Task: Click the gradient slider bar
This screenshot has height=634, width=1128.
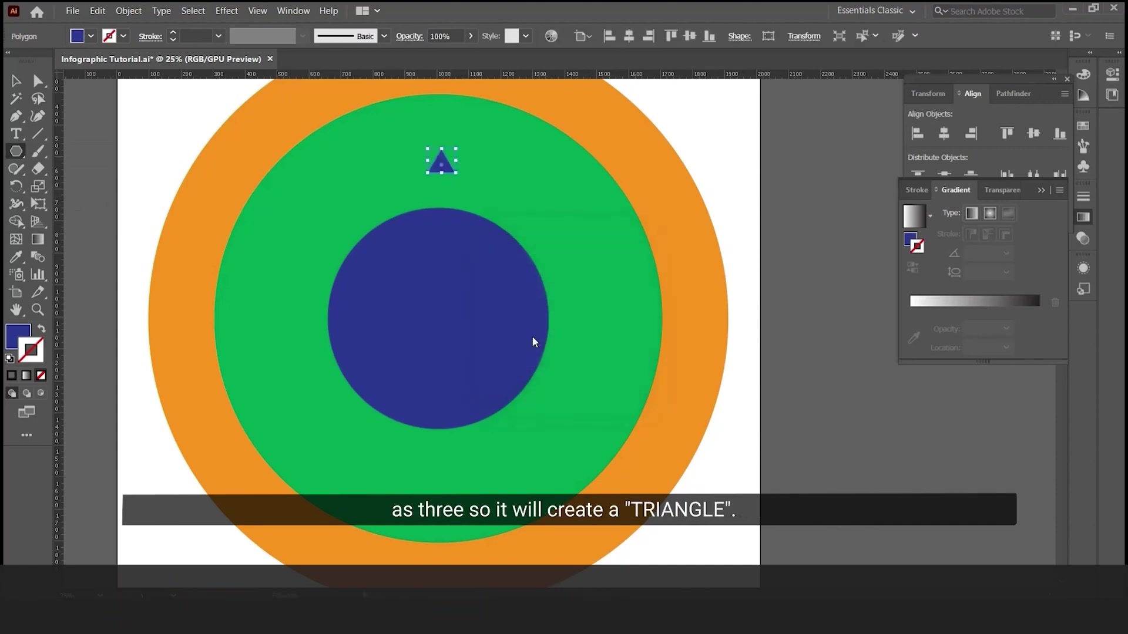Action: [975, 301]
